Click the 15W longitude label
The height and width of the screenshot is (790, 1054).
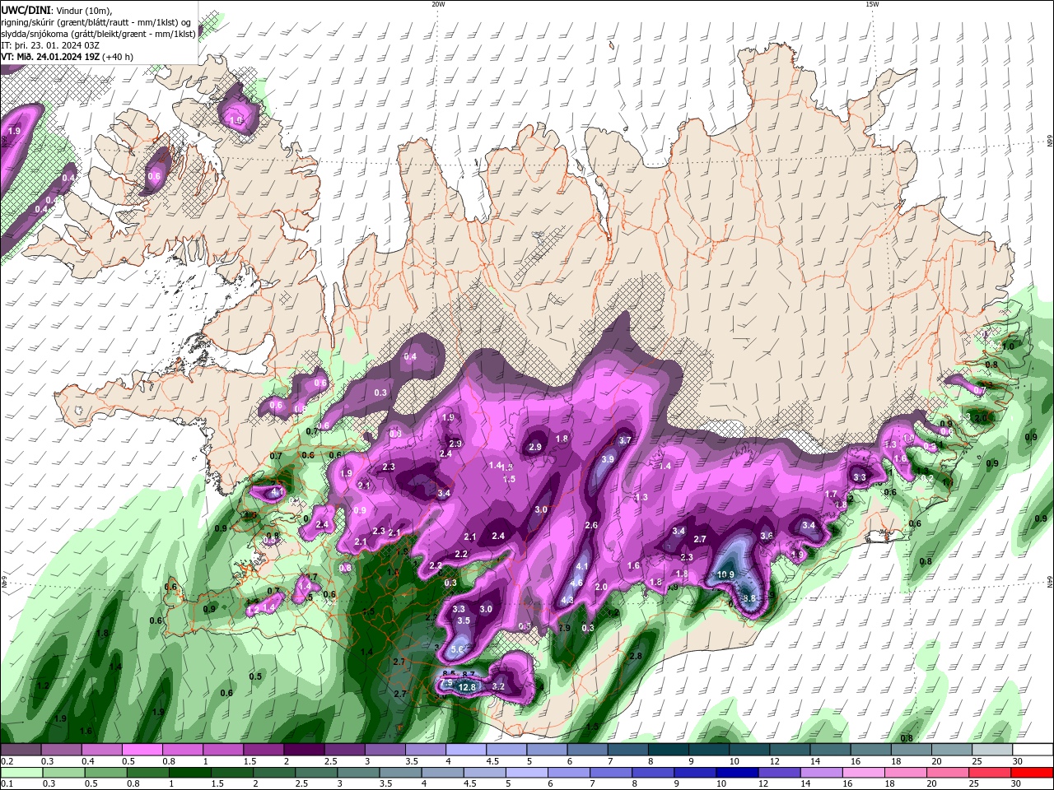pos(873,4)
